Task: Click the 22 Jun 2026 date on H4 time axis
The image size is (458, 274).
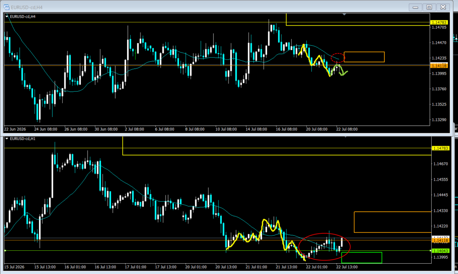Action: pos(15,129)
